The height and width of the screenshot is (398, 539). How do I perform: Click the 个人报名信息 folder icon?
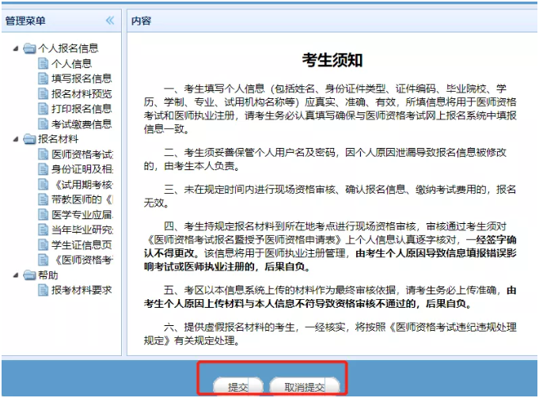[30, 48]
